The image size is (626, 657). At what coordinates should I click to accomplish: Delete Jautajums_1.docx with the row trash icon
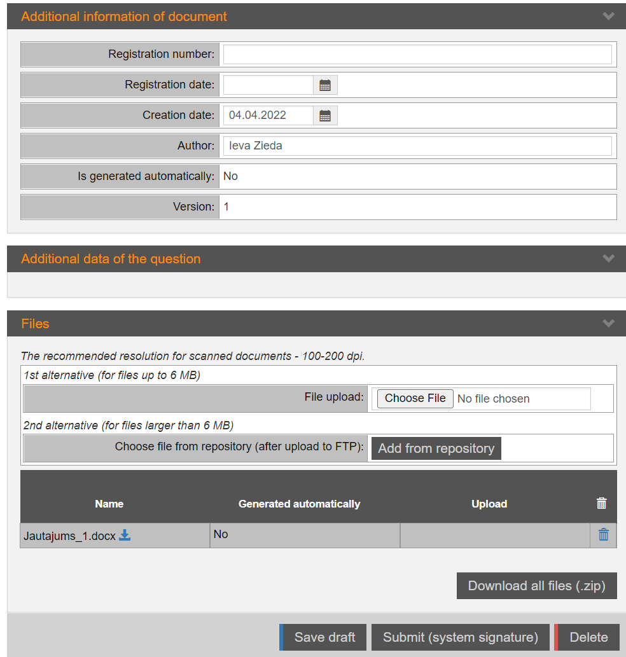click(603, 535)
